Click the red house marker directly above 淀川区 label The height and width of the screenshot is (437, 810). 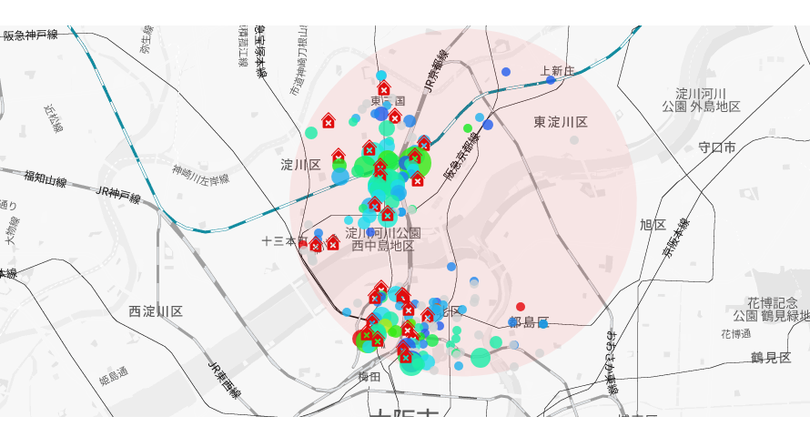[339, 156]
